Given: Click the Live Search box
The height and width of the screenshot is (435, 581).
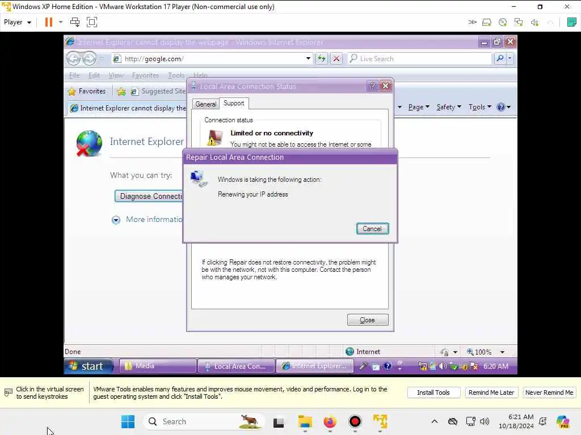Looking at the screenshot, I should tap(420, 58).
